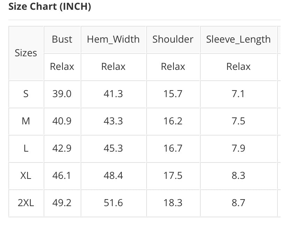
Task: Click the Relax subheader under Sleeve_Length
Action: click(x=238, y=66)
